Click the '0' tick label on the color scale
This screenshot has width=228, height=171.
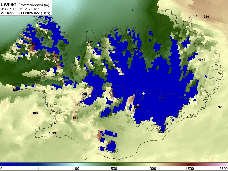[x=1, y=169]
